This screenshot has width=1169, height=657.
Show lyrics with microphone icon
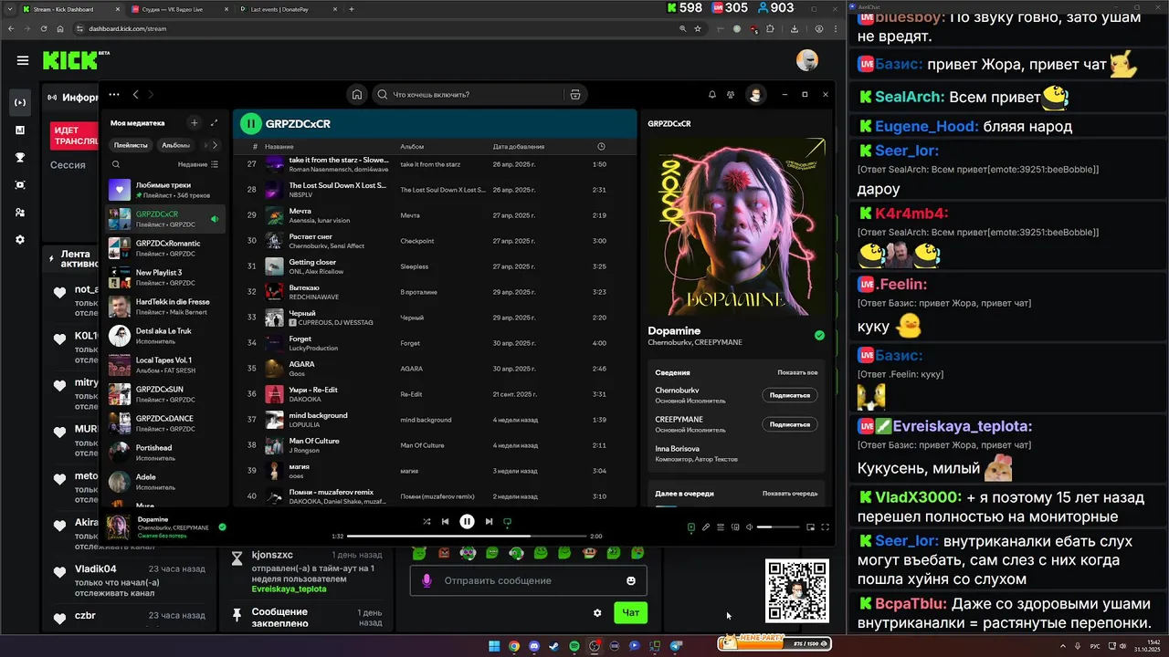pyautogui.click(x=706, y=527)
